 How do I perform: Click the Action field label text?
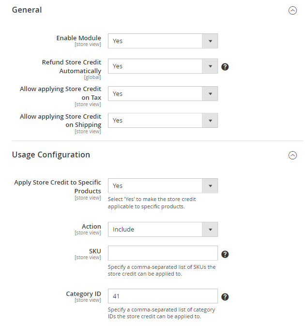(x=91, y=227)
